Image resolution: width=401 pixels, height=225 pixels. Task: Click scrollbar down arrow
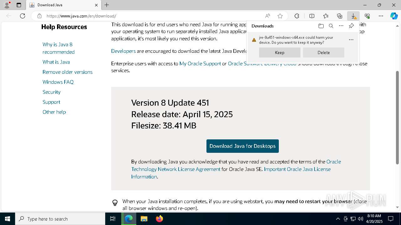398,207
